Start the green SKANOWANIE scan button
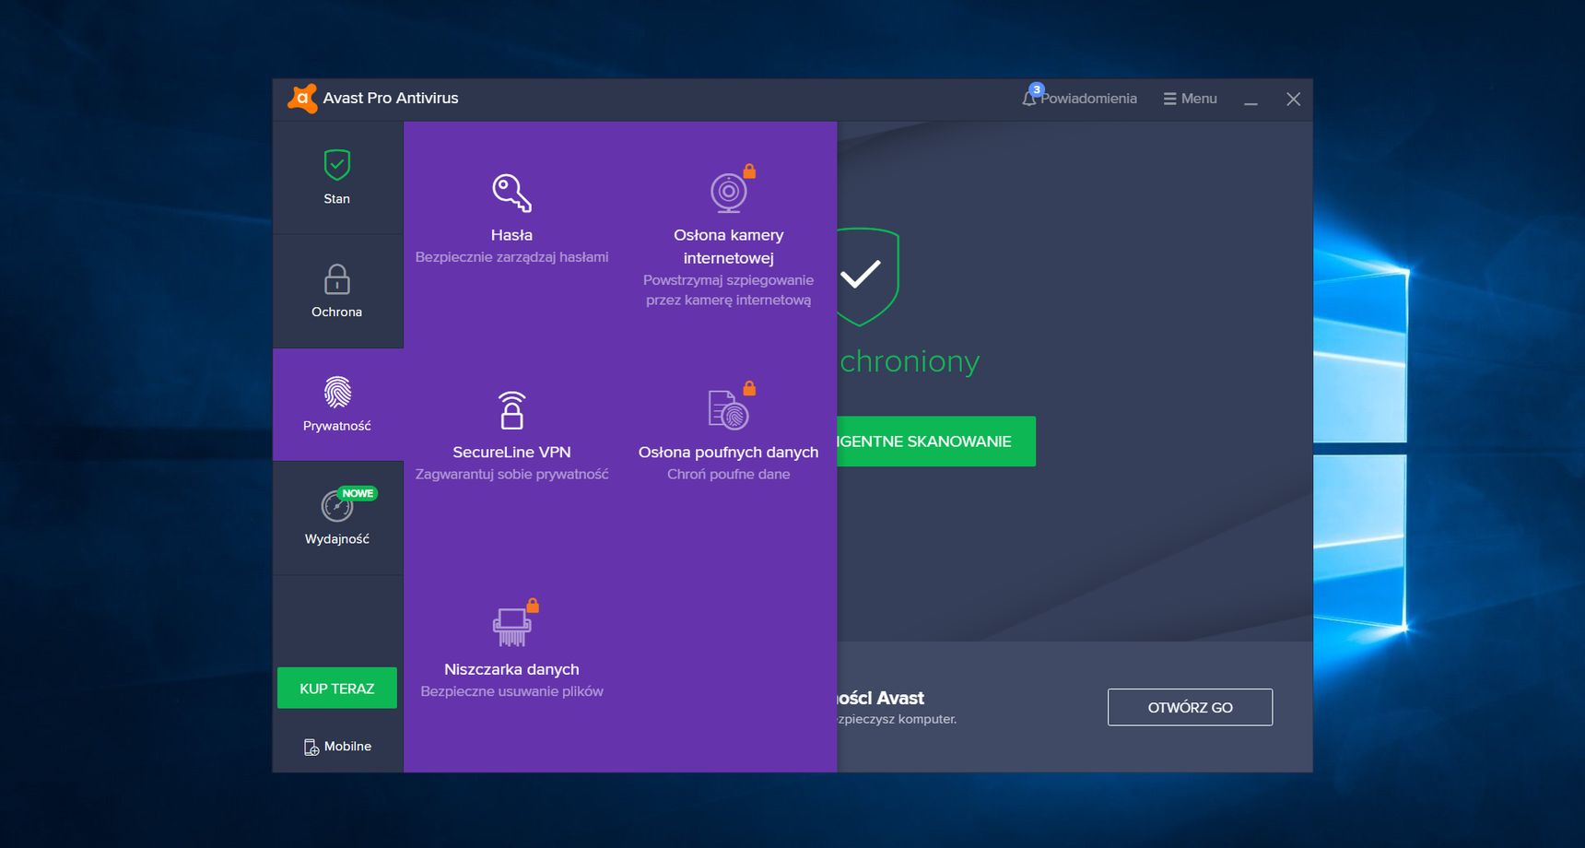Viewport: 1585px width, 848px height. click(x=936, y=442)
